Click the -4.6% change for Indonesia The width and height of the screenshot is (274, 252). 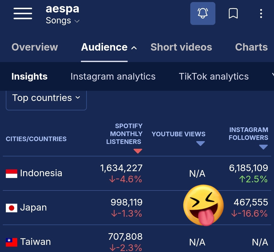point(126,179)
